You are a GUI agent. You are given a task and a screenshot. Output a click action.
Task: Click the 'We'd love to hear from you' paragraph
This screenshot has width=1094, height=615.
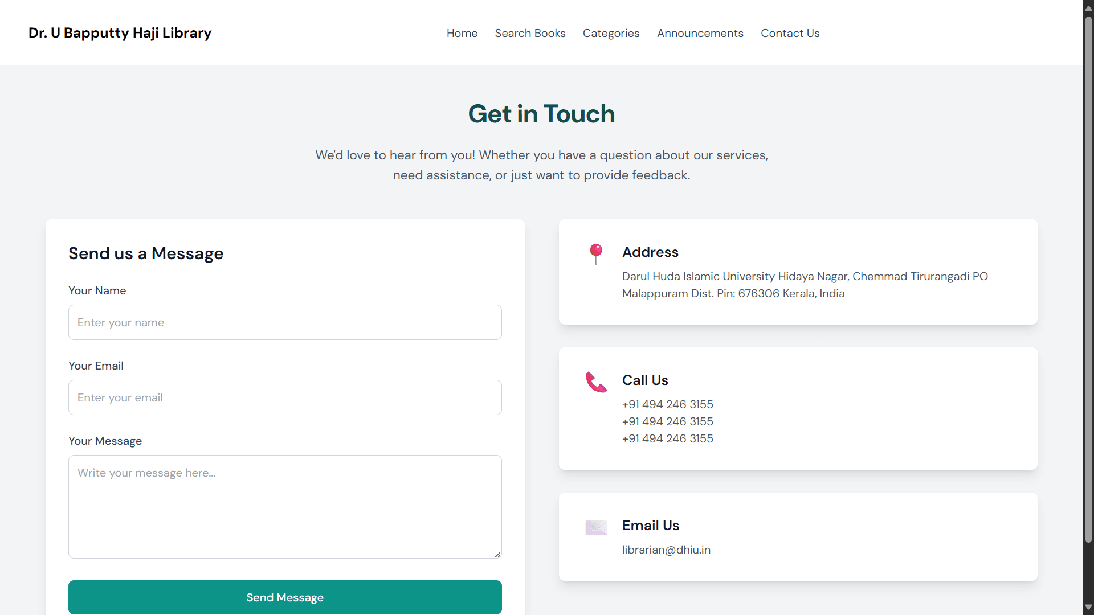(541, 165)
